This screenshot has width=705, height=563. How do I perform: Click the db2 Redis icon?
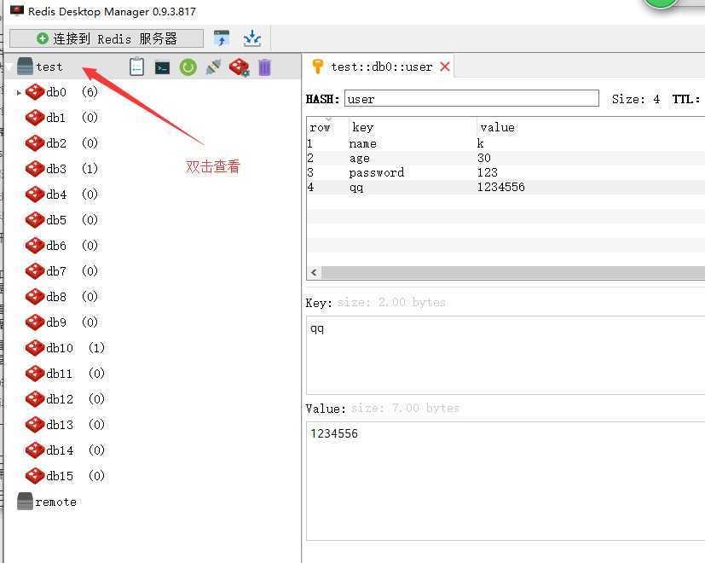coord(35,143)
